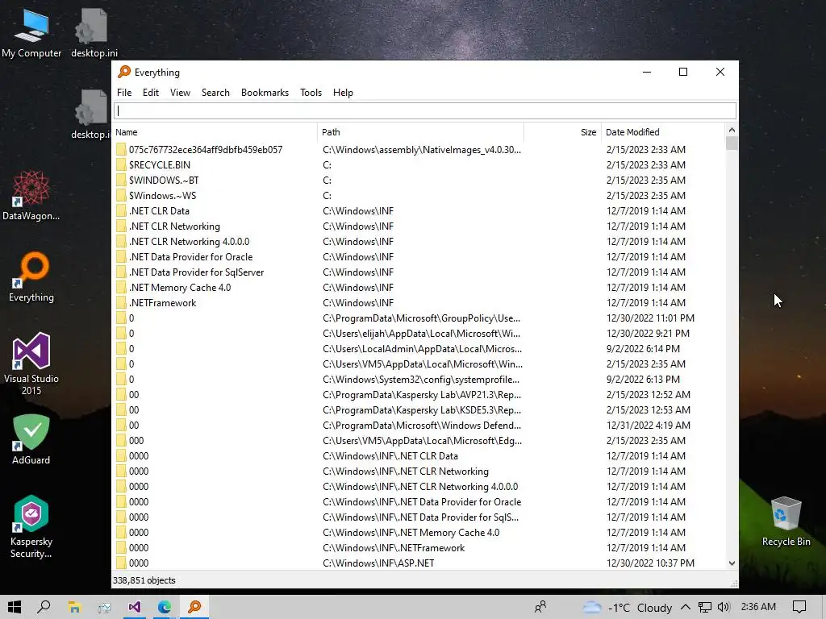Click the Everything search input field
This screenshot has height=619, width=826.
(425, 110)
